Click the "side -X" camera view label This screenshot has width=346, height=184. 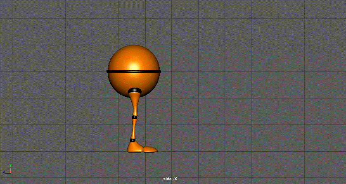(170, 179)
